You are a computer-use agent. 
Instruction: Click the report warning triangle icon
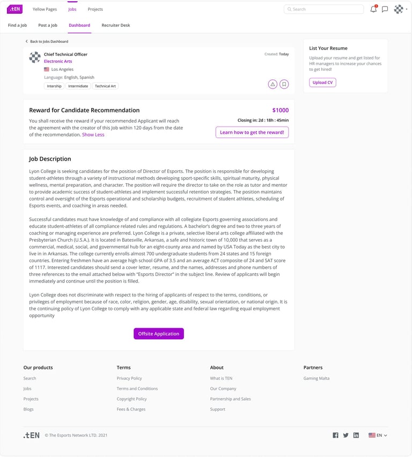point(273,84)
